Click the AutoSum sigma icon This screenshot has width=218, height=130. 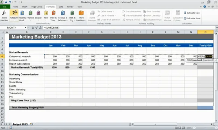14,13
